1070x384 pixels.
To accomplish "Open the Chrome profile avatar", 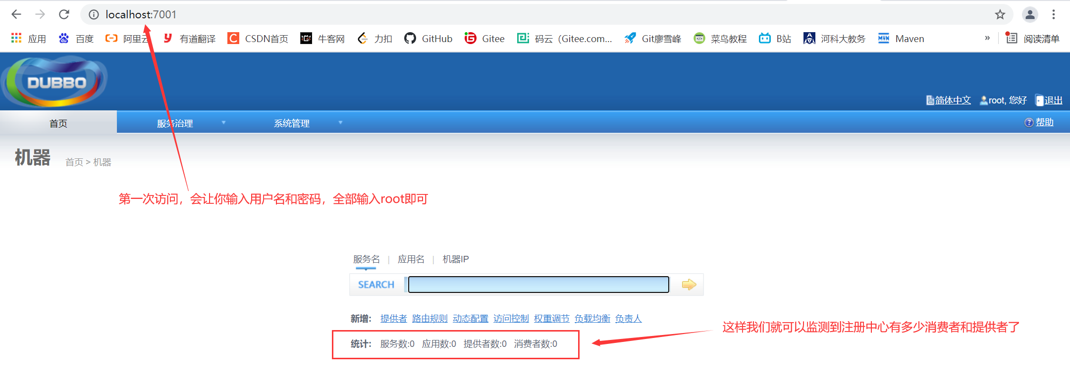I will (1030, 14).
